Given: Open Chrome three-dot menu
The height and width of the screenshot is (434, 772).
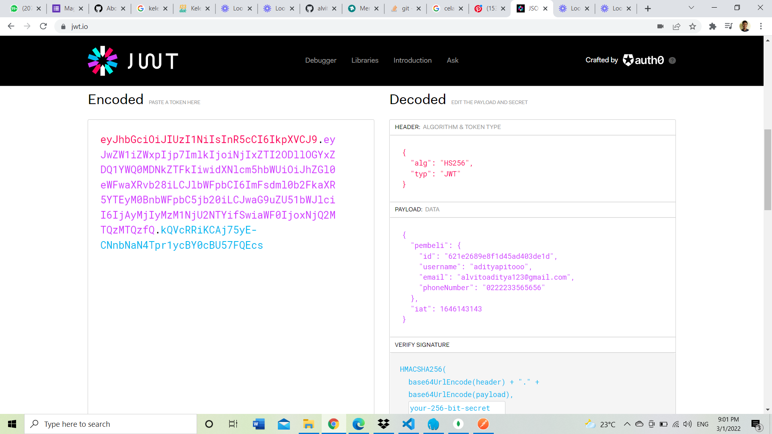Looking at the screenshot, I should pyautogui.click(x=761, y=26).
